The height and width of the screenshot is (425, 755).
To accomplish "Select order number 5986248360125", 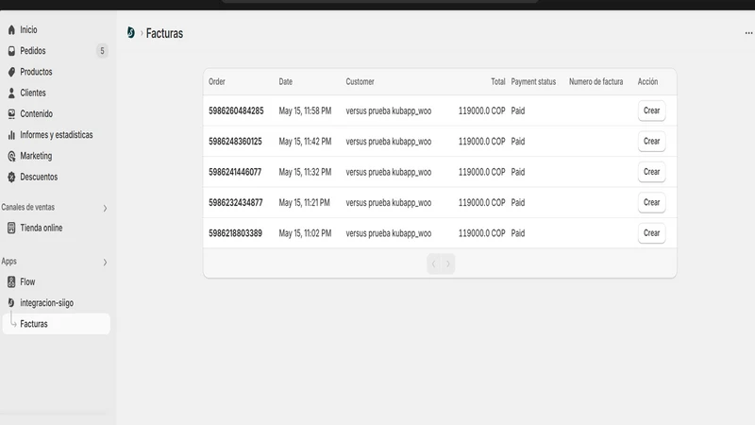I will tap(235, 142).
